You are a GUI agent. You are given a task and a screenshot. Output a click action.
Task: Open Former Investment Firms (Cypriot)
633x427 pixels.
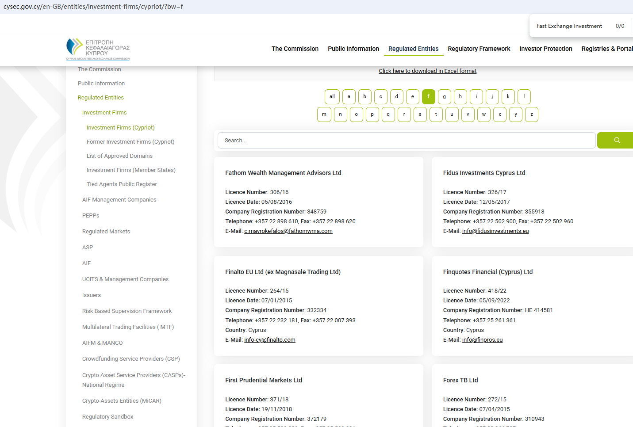pos(130,142)
